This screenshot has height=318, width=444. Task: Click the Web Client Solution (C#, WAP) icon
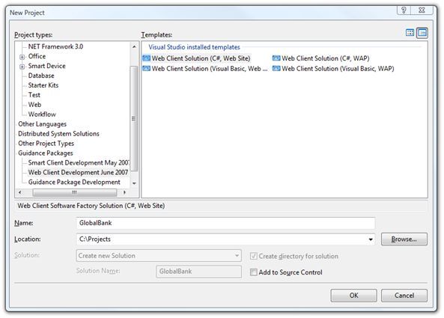coord(276,58)
